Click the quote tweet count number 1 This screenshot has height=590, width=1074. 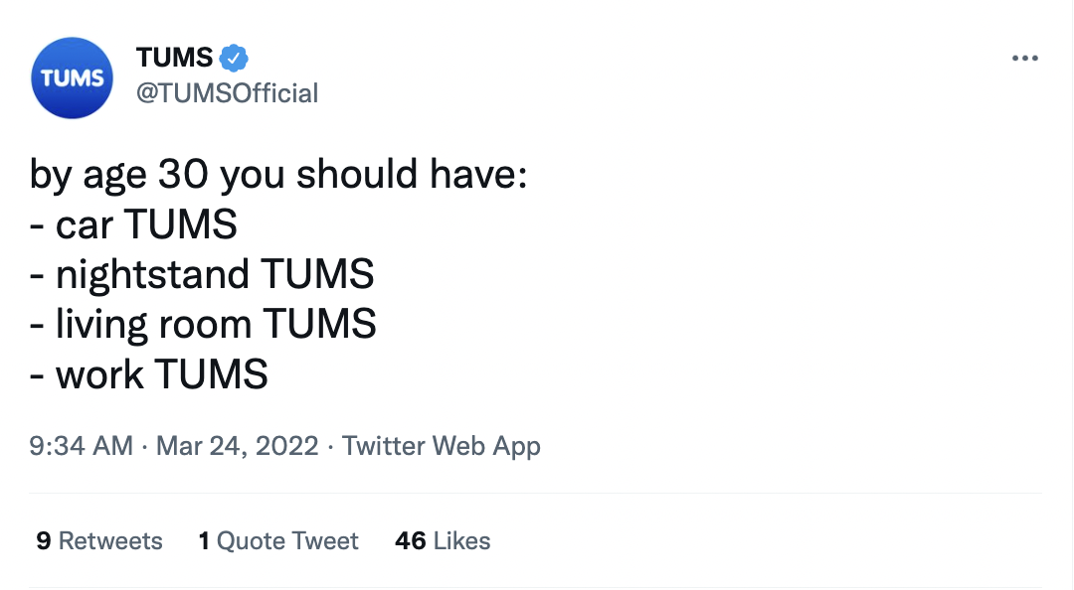point(204,540)
